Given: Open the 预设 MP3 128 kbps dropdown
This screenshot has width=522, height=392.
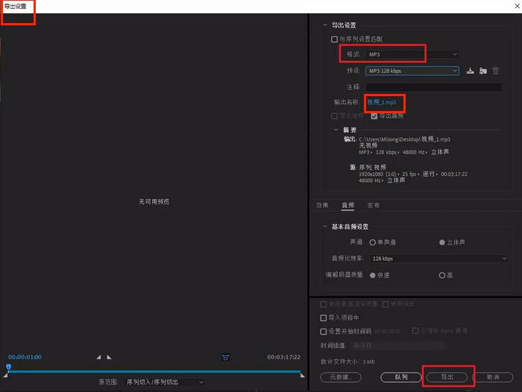Looking at the screenshot, I should (412, 71).
